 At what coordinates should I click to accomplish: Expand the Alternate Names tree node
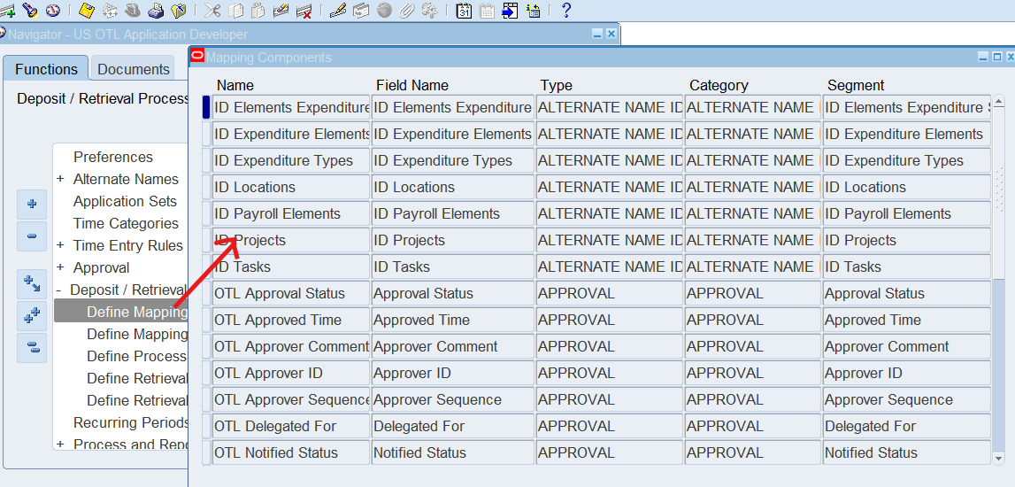click(x=60, y=179)
